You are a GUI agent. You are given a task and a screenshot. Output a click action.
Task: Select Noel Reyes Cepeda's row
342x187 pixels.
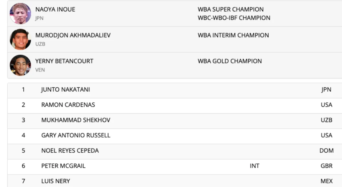[x=70, y=151]
